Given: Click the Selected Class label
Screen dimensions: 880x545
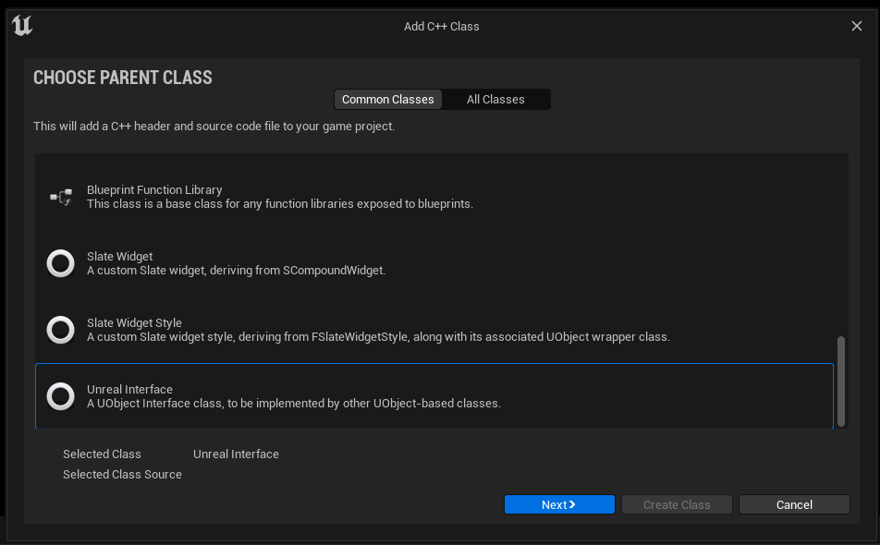Looking at the screenshot, I should point(102,454).
